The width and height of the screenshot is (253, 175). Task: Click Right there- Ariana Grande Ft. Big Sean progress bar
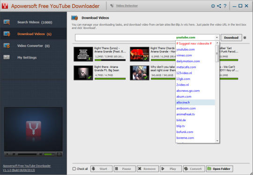110,79
